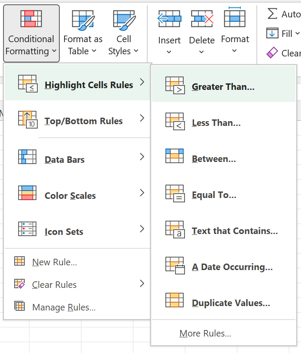The width and height of the screenshot is (301, 353).
Task: Select the Between rule icon
Action: [175, 156]
